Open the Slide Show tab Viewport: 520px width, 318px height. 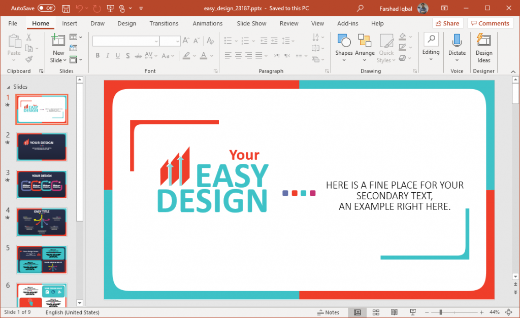(251, 23)
